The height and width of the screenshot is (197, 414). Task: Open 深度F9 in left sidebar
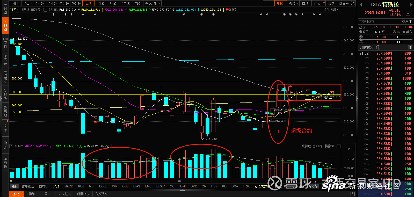(x=5, y=60)
